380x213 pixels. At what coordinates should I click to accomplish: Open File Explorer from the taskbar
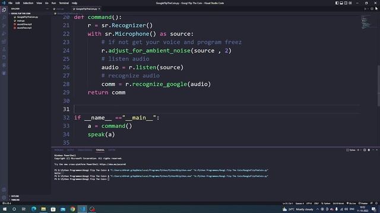click(x=43, y=209)
